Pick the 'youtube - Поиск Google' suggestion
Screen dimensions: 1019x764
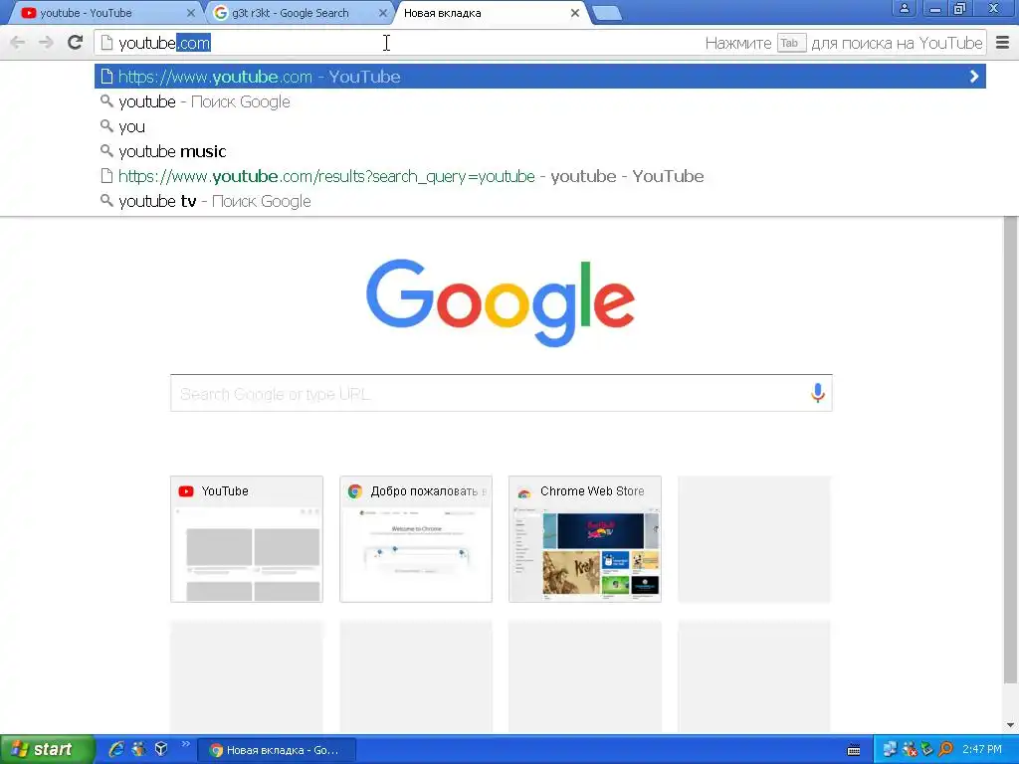[540, 102]
